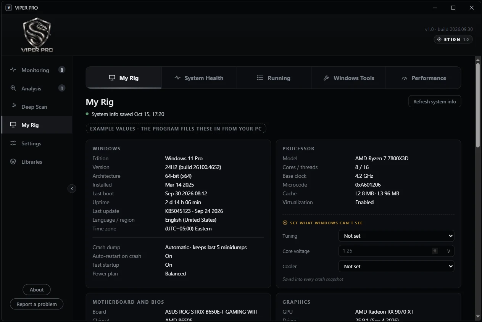Click the "v1.0 · build 2026.09.30" version text
The width and height of the screenshot is (482, 322).
coord(449,29)
